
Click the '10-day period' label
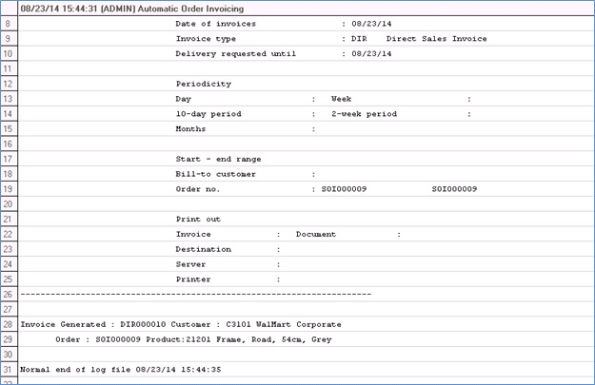point(208,114)
